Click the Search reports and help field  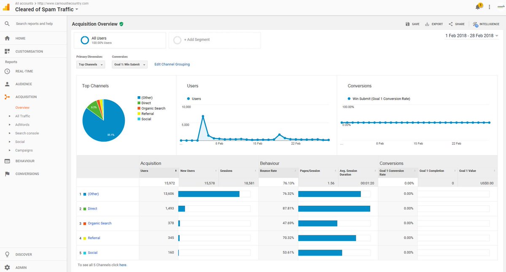pyautogui.click(x=34, y=24)
